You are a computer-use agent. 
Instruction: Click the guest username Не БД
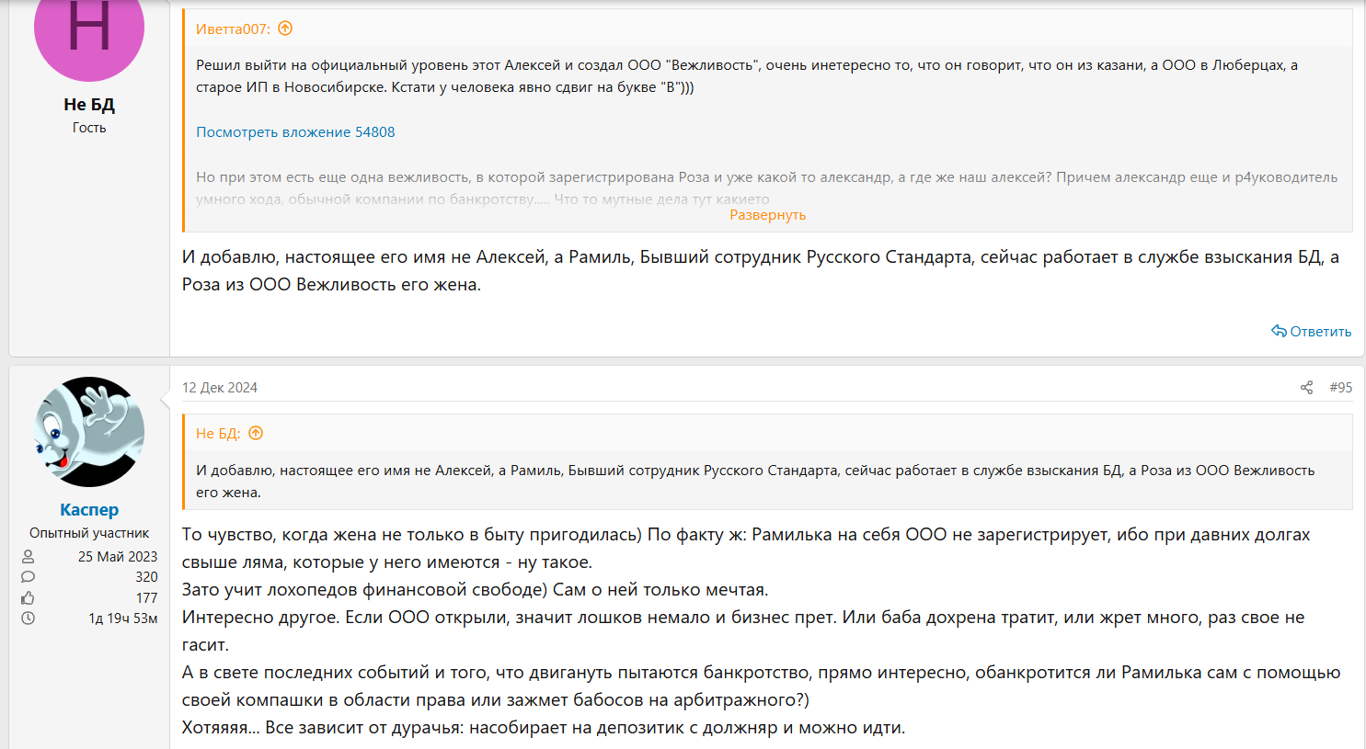coord(89,105)
